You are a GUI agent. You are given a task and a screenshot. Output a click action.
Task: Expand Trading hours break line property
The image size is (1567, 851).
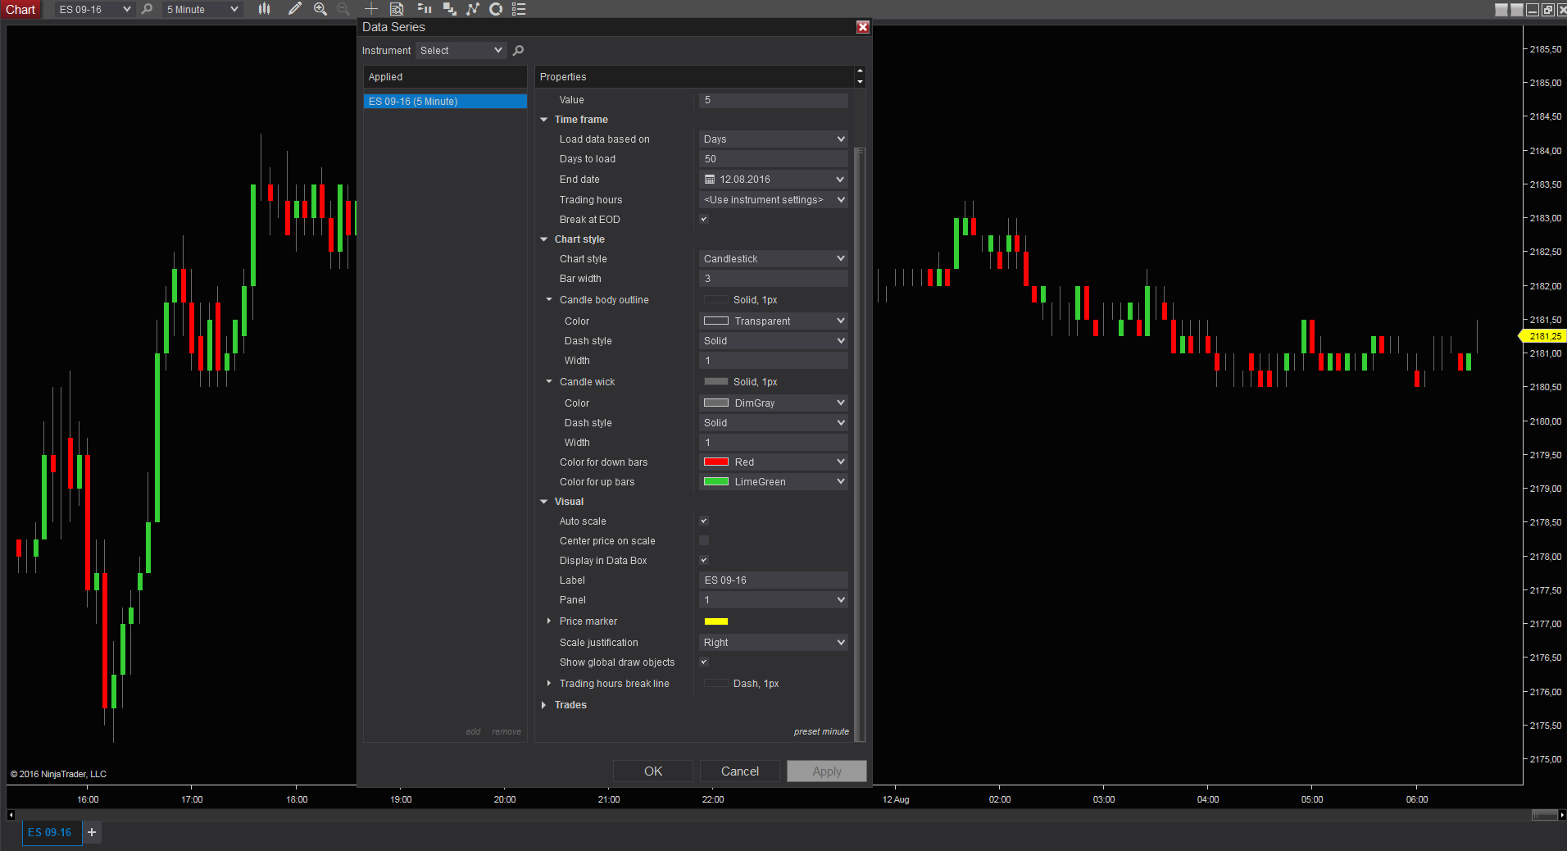(x=549, y=684)
